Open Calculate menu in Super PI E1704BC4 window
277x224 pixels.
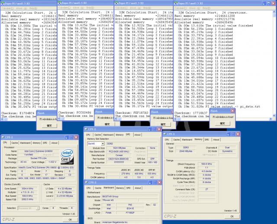[x=7, y=8]
